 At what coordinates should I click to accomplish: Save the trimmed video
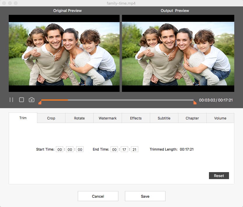pos(145,196)
